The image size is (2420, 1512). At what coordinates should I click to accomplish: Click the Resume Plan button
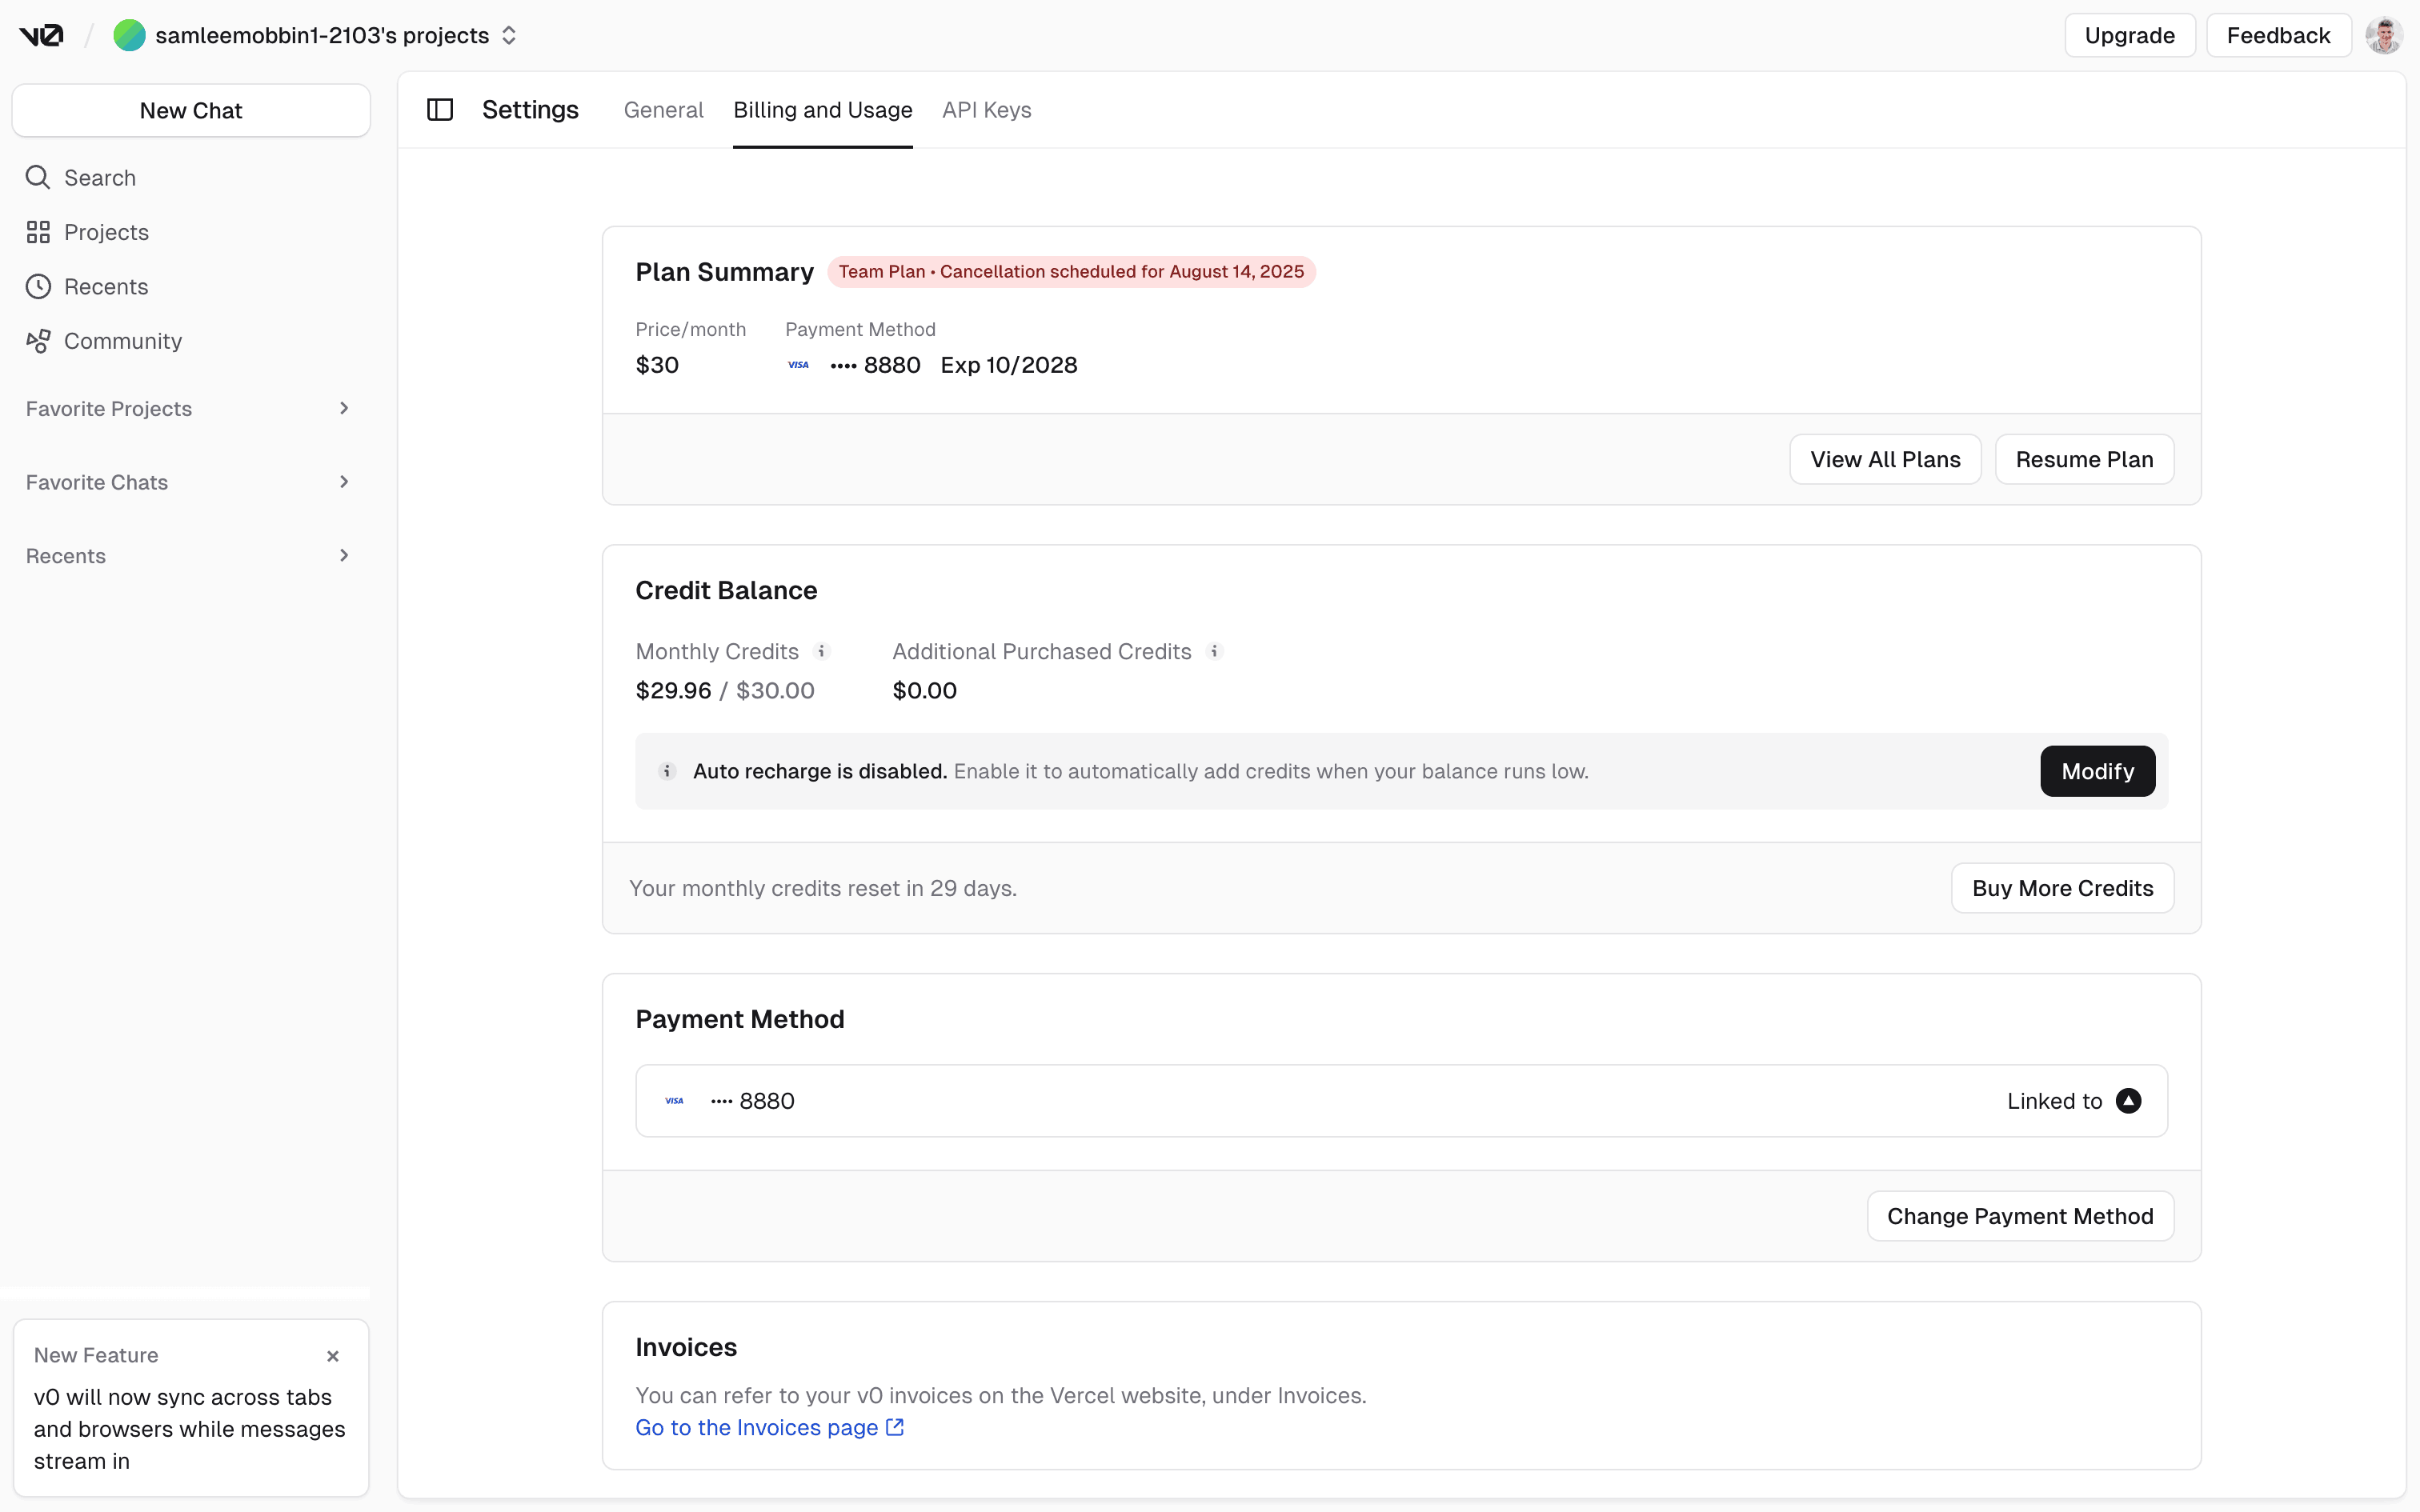2084,459
